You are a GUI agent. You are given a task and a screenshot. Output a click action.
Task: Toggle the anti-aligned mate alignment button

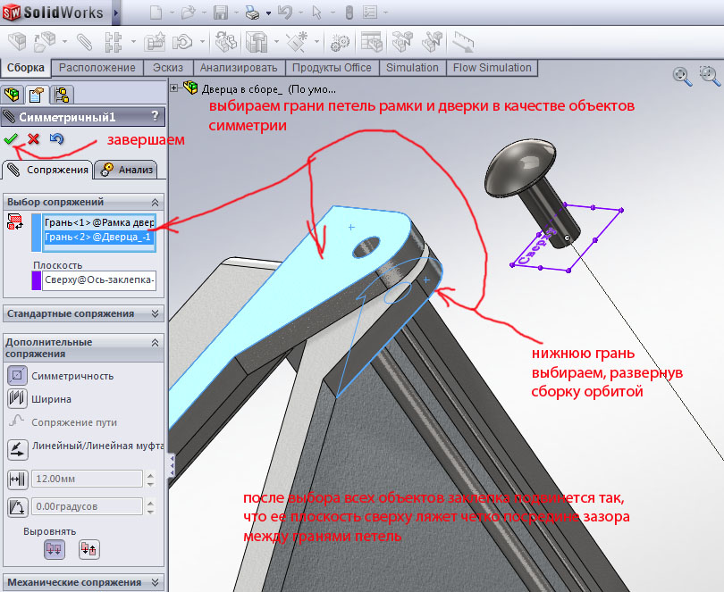coord(89,550)
